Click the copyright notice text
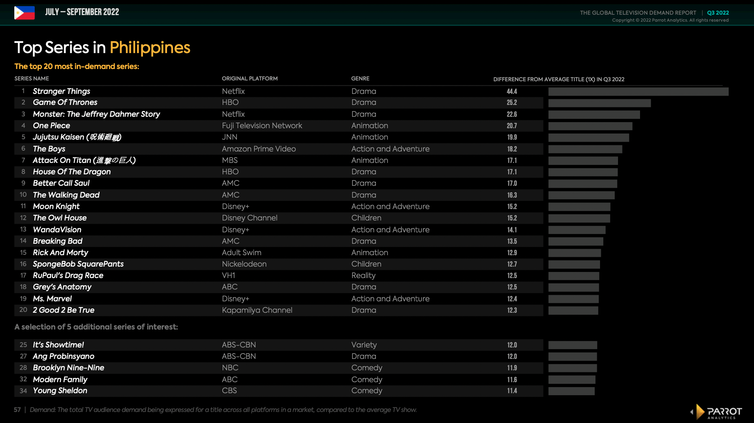The height and width of the screenshot is (423, 754). pos(670,20)
